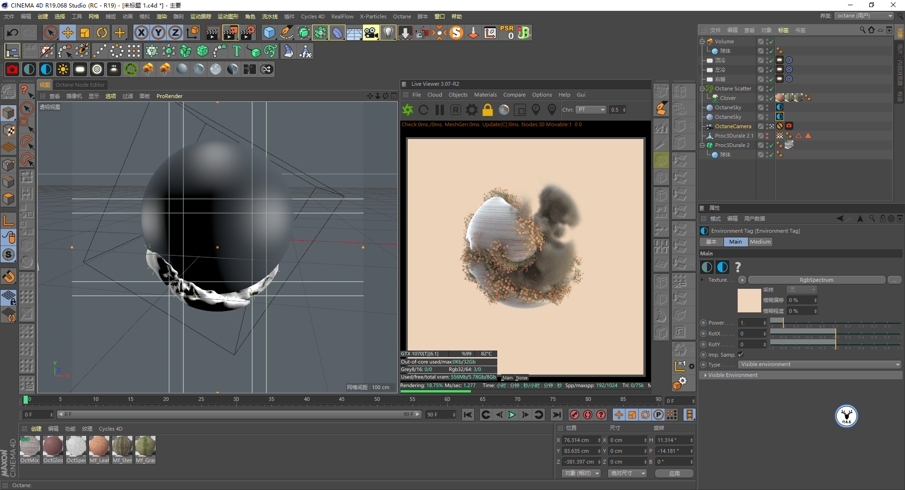Screen dimensions: 905x490
Task: Toggle the Z axis lock
Action: [x=175, y=33]
